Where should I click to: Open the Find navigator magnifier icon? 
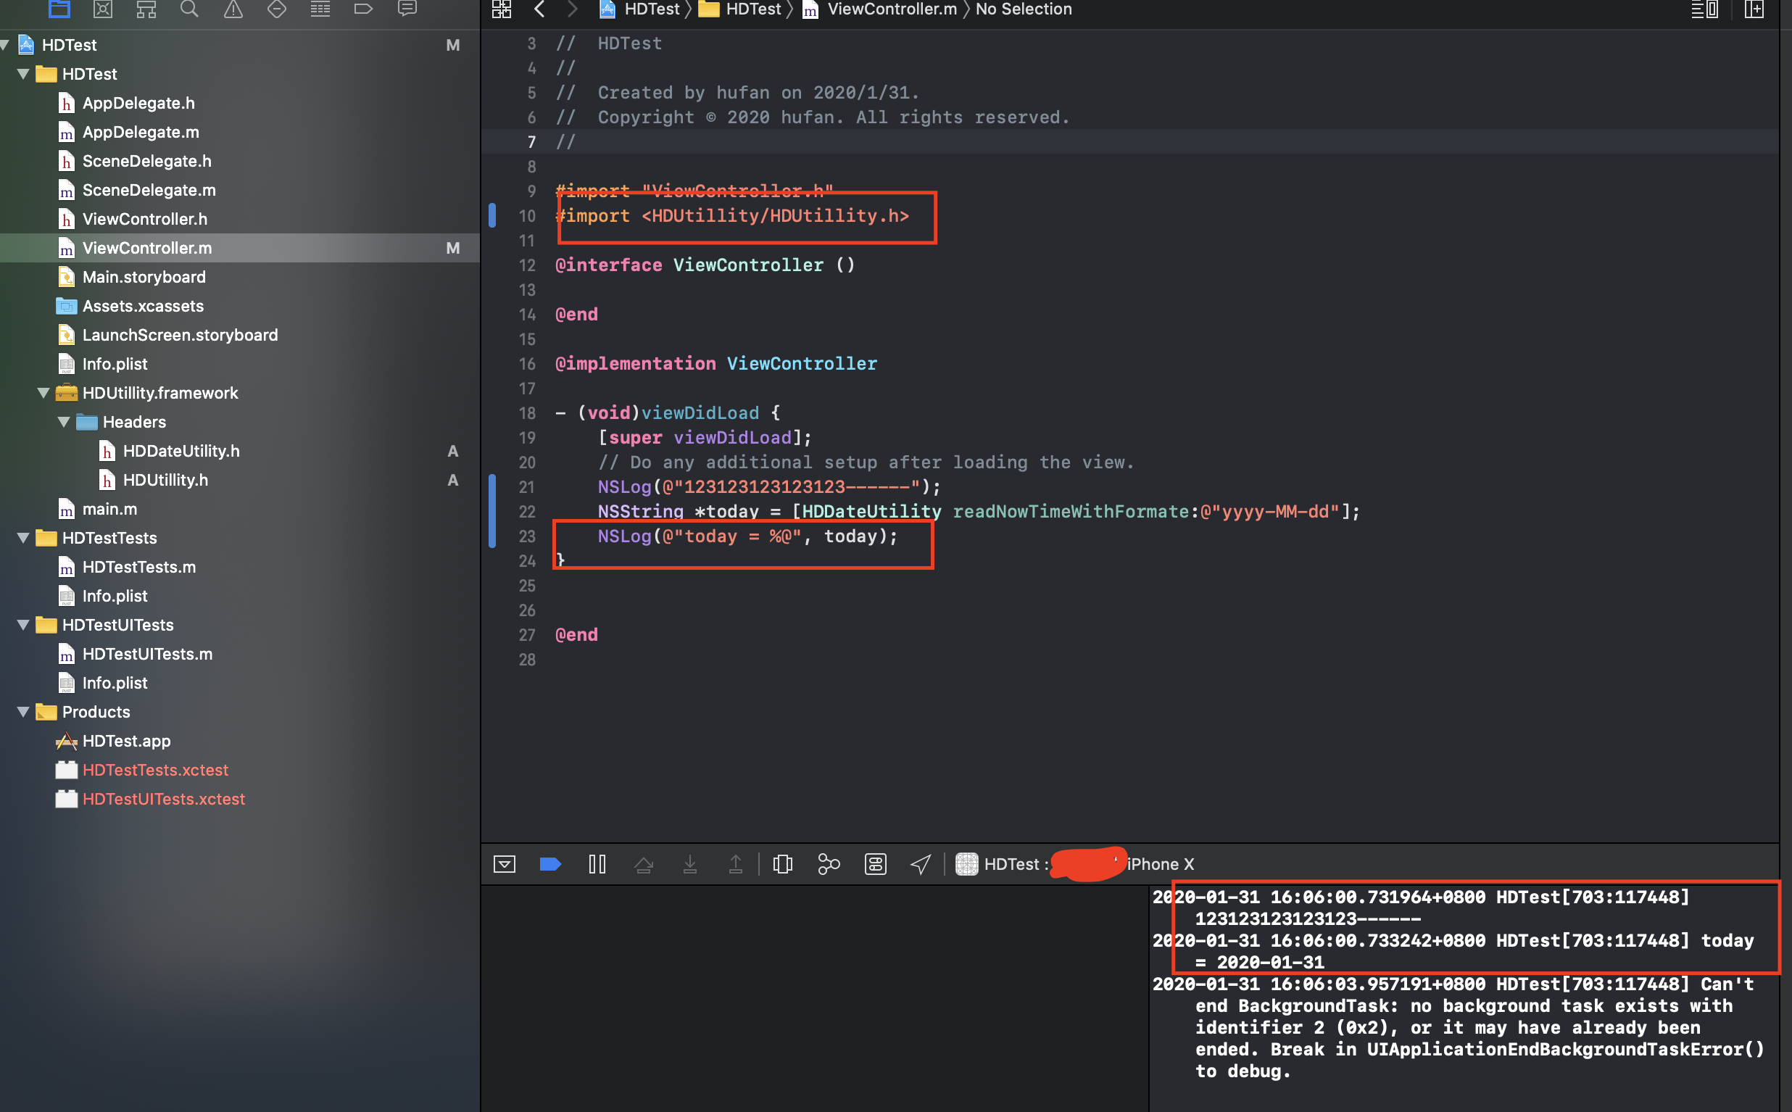[x=190, y=9]
